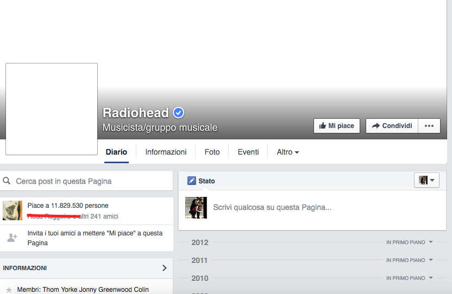
Task: Click the Mi piace thumbs-up button
Action: pyautogui.click(x=337, y=126)
